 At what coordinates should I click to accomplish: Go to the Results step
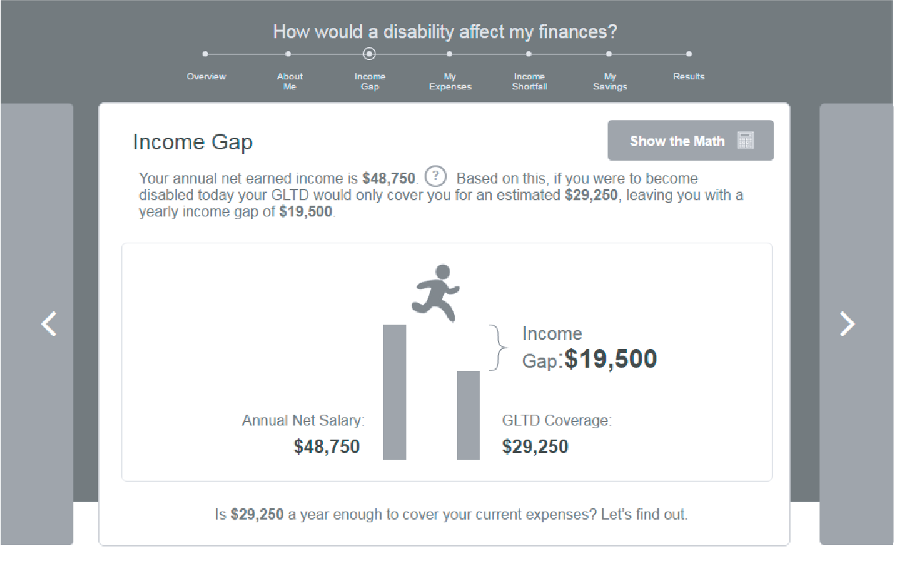[x=688, y=77]
